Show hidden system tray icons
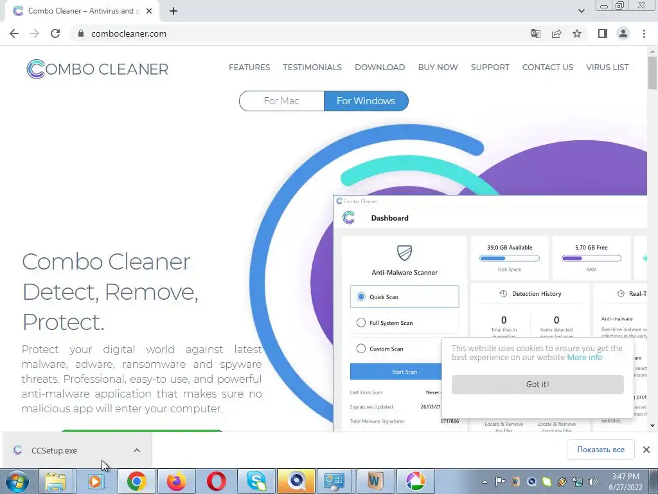This screenshot has width=658, height=494. (485, 482)
